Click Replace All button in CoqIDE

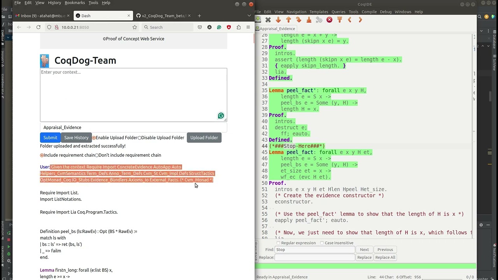385,257
